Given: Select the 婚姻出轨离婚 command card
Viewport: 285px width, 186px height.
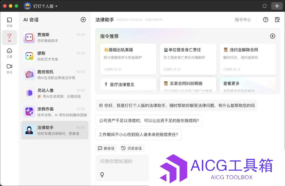Looking at the screenshot, I should (128, 59).
